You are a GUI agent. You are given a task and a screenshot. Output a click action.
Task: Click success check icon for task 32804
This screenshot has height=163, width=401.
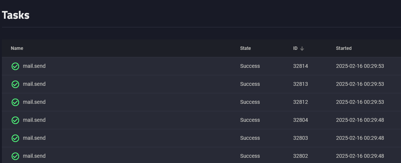[15, 120]
